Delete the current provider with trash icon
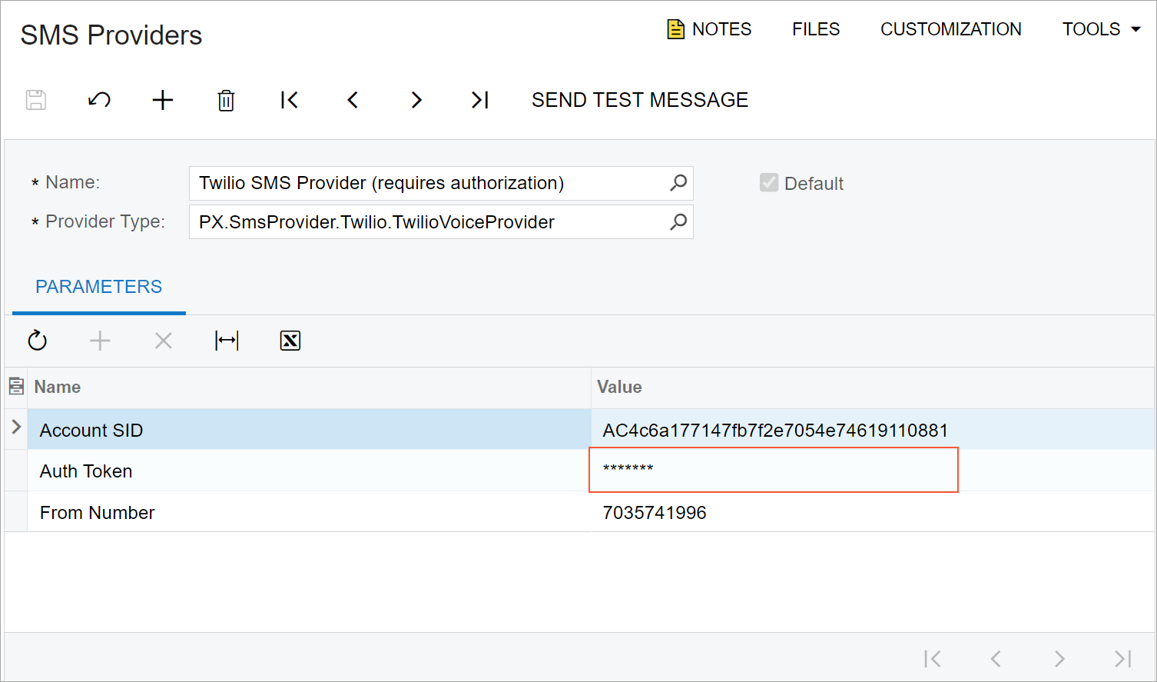Viewport: 1157px width, 682px height. point(226,100)
